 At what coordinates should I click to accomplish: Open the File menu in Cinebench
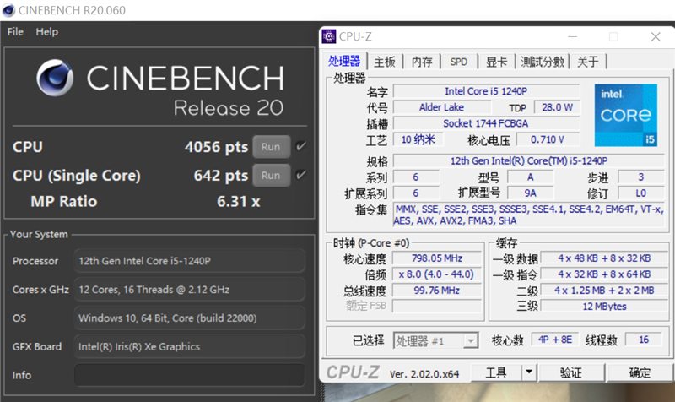tap(15, 32)
